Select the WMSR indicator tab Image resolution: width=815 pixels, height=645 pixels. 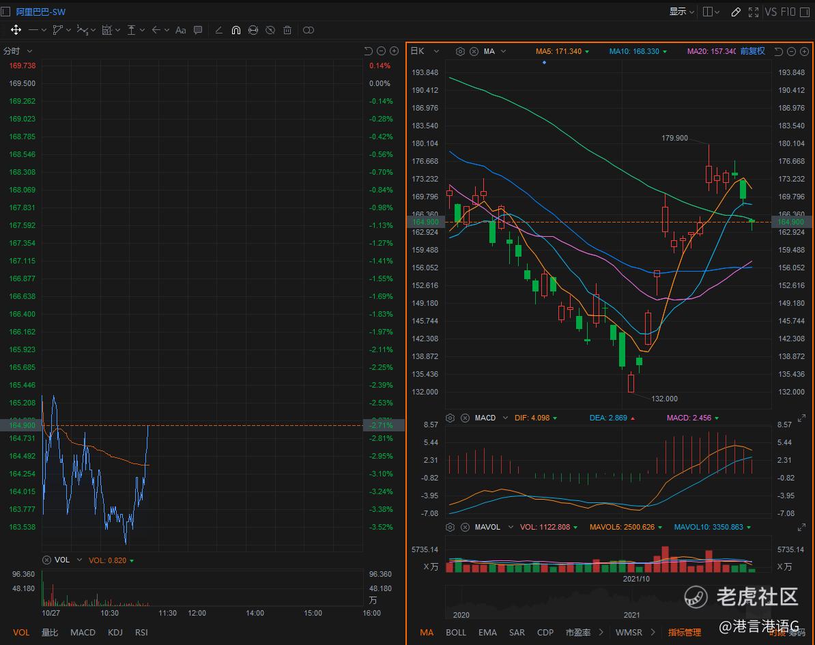(629, 633)
